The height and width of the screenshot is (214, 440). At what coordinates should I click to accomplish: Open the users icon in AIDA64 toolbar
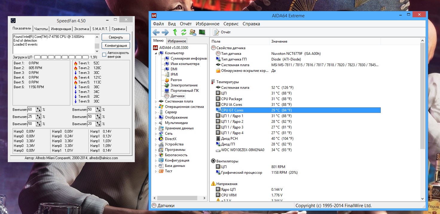click(193, 32)
